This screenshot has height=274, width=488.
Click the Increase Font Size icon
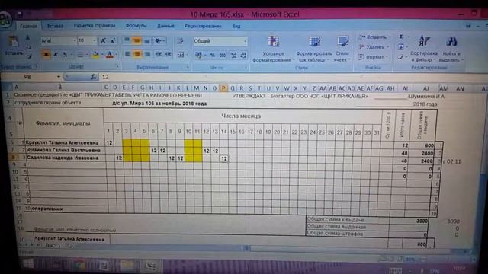click(x=104, y=40)
